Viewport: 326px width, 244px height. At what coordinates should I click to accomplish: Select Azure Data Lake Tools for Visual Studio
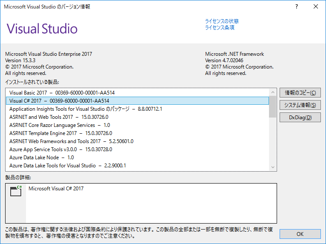pyautogui.click(x=137, y=166)
